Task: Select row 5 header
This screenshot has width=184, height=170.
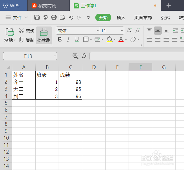Action: [6, 103]
